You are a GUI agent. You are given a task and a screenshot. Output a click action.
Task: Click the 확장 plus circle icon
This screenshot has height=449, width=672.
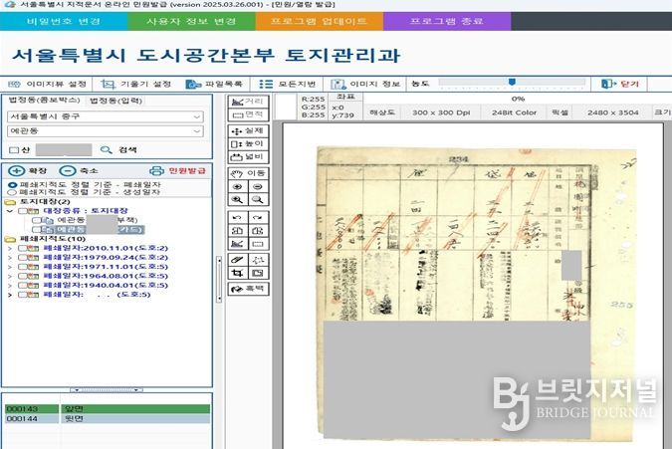(16, 171)
